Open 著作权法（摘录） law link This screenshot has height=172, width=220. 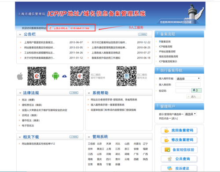31,120
